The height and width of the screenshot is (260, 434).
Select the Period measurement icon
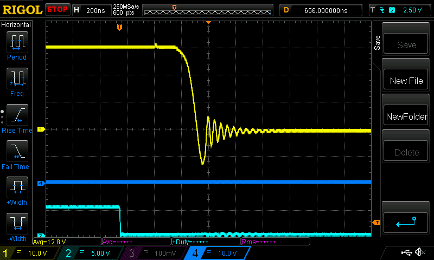[16, 41]
